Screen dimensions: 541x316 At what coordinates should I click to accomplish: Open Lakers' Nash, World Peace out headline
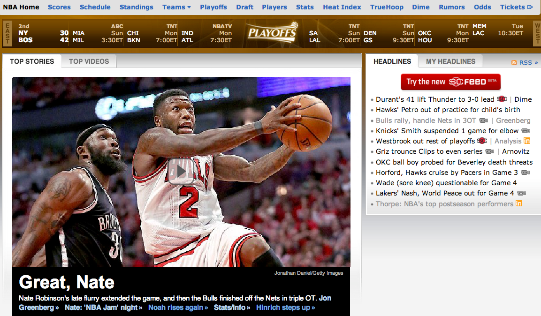pyautogui.click(x=445, y=193)
